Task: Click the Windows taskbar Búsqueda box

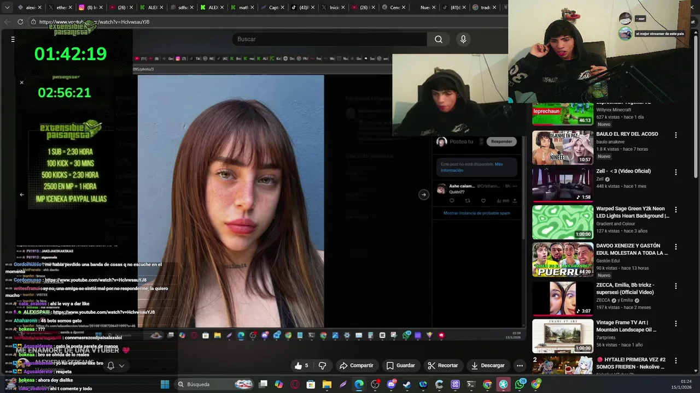Action: [x=214, y=384]
